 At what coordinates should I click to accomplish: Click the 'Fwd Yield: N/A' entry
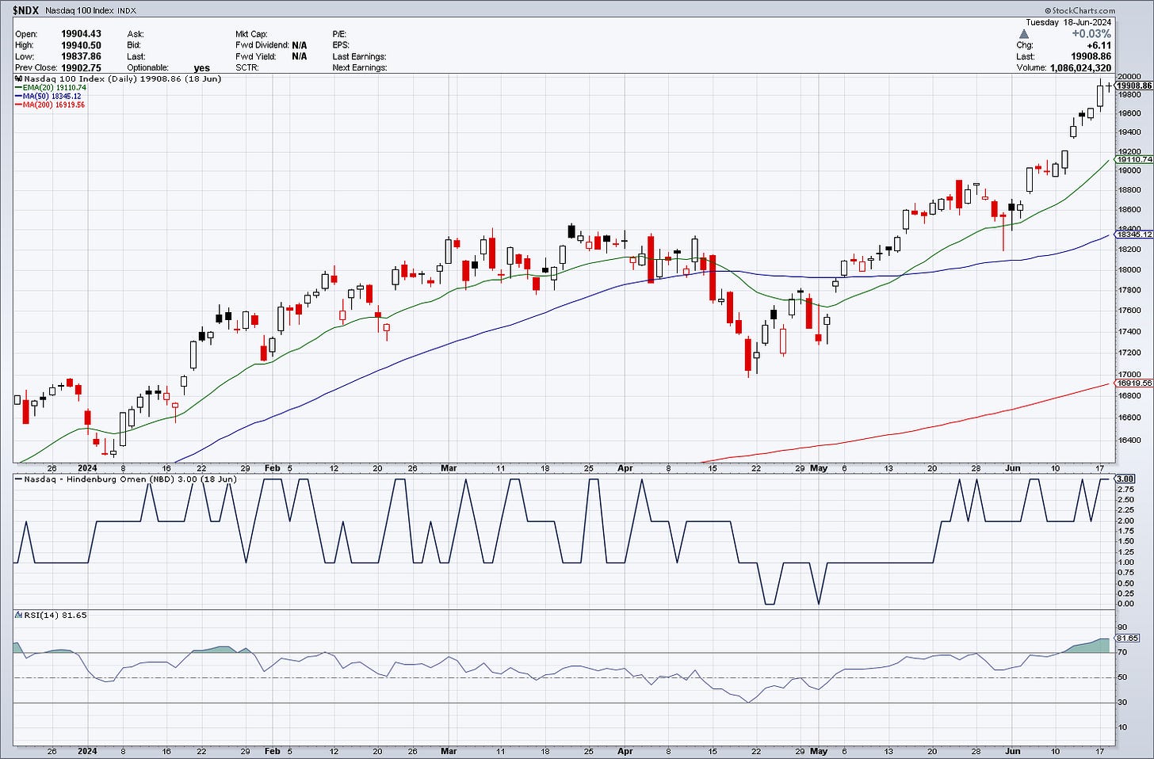tap(271, 56)
